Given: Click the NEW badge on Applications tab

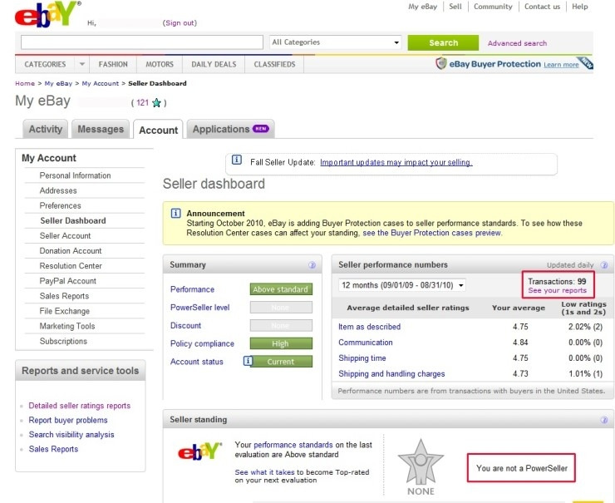Looking at the screenshot, I should 261,128.
